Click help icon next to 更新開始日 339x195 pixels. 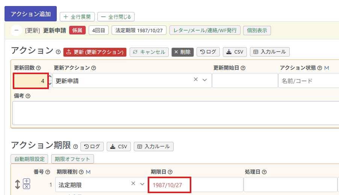(243, 68)
